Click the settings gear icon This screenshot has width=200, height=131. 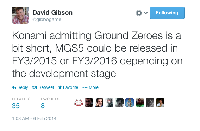coord(139,13)
